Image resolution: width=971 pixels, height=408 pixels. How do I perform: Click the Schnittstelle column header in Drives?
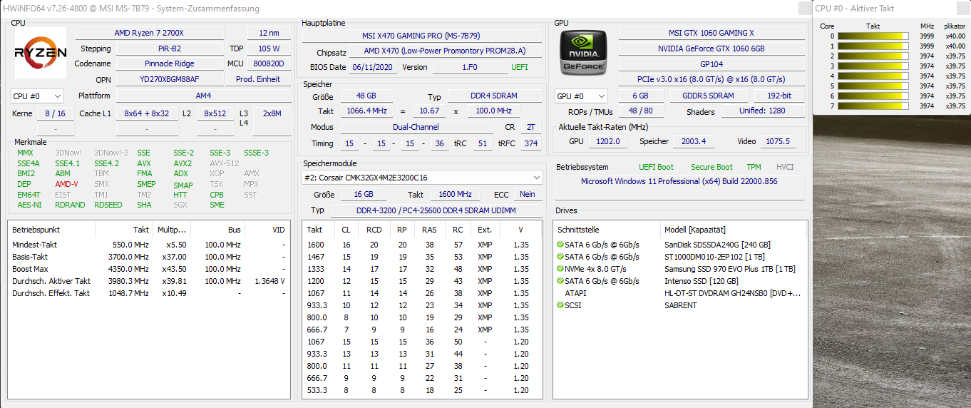tap(607, 230)
